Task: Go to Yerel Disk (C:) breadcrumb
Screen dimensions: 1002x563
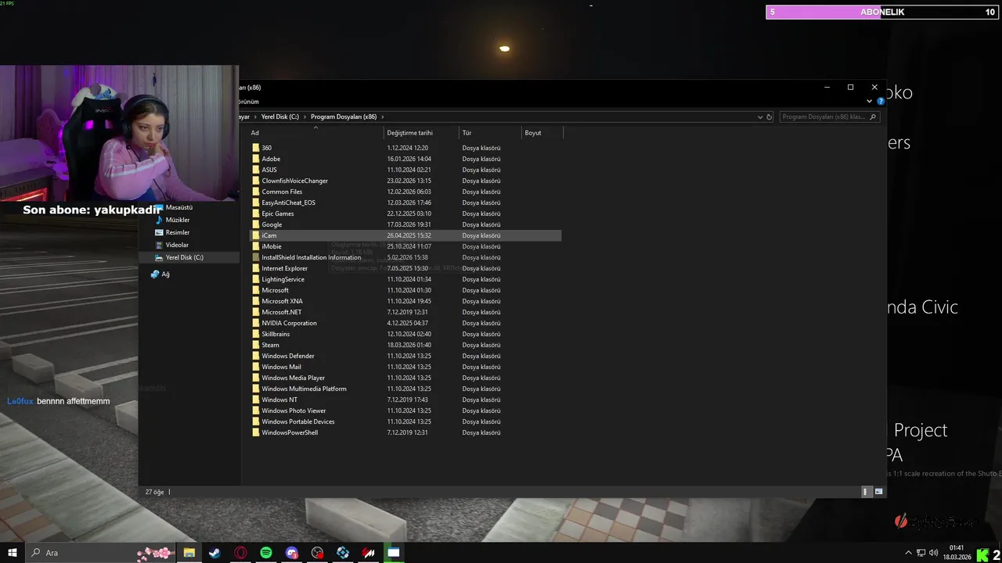Action: coord(280,117)
